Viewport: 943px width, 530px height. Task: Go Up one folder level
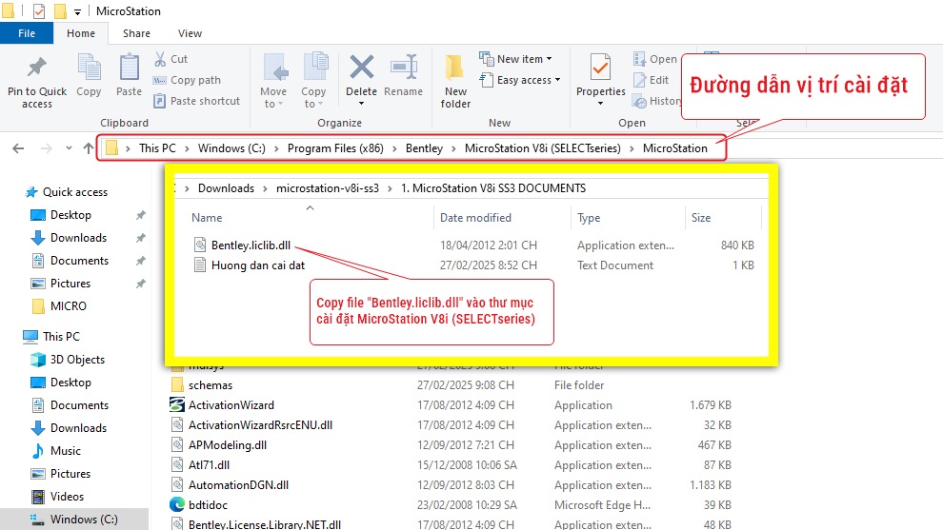point(89,148)
